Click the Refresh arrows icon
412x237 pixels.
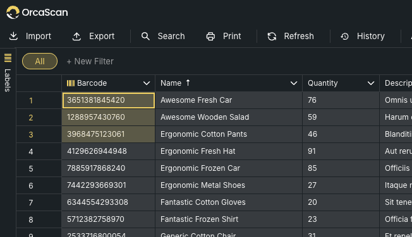click(272, 36)
